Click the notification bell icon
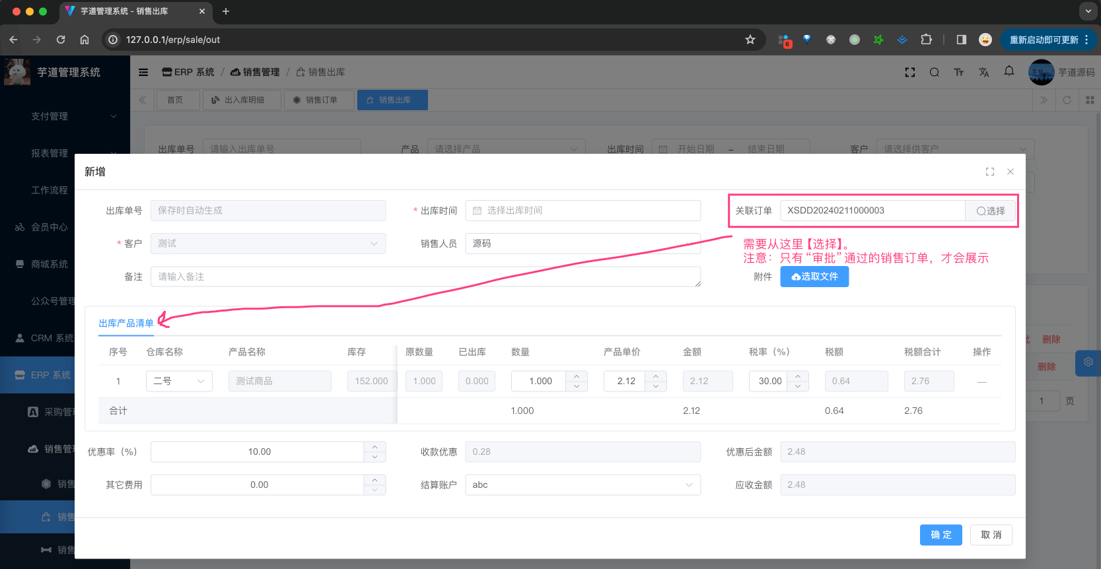The height and width of the screenshot is (569, 1101). click(x=1009, y=71)
